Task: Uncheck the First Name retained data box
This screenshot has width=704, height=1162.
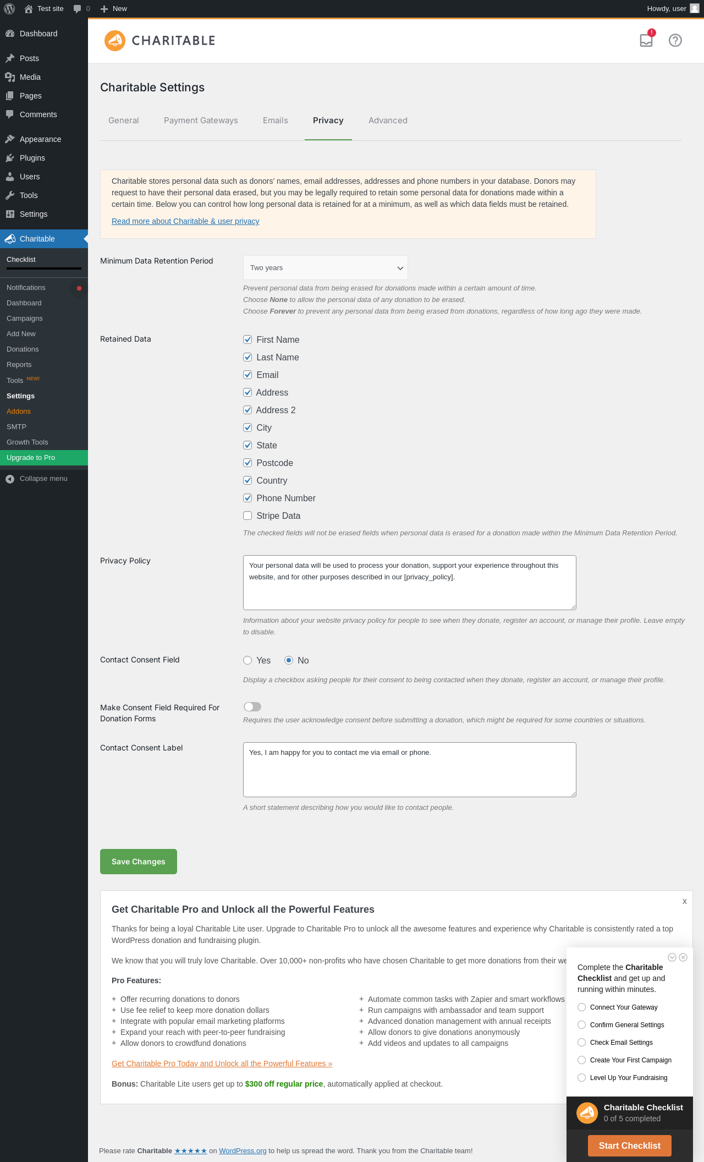Action: tap(248, 339)
